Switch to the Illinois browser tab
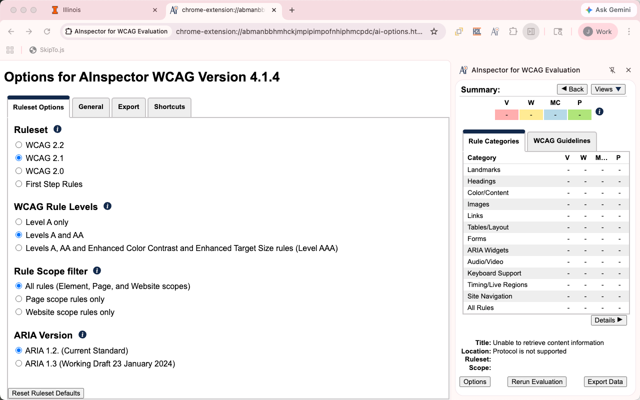Viewport: 640px width, 400px height. click(105, 10)
